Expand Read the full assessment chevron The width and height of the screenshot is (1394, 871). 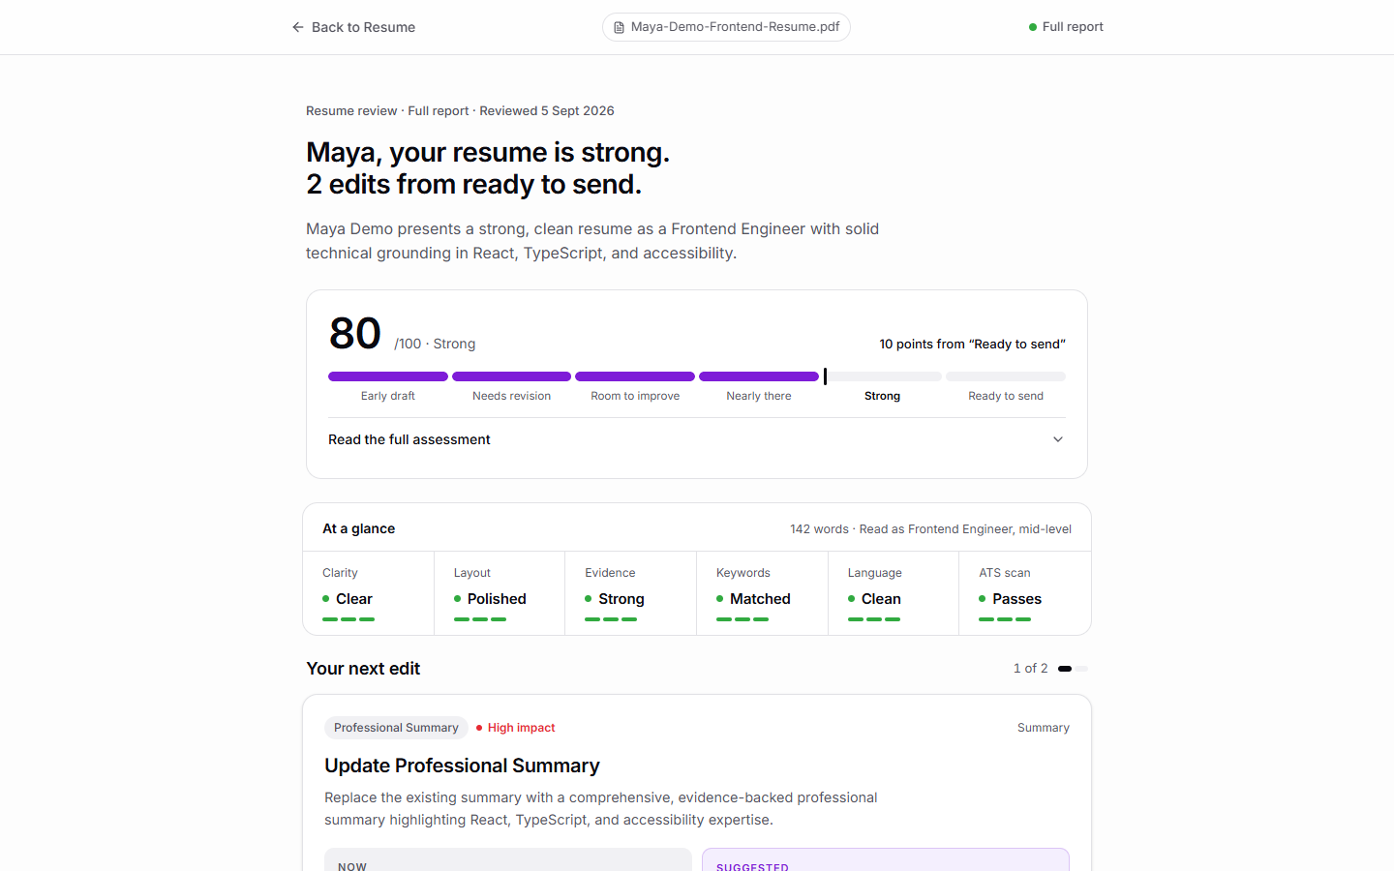tap(1058, 439)
